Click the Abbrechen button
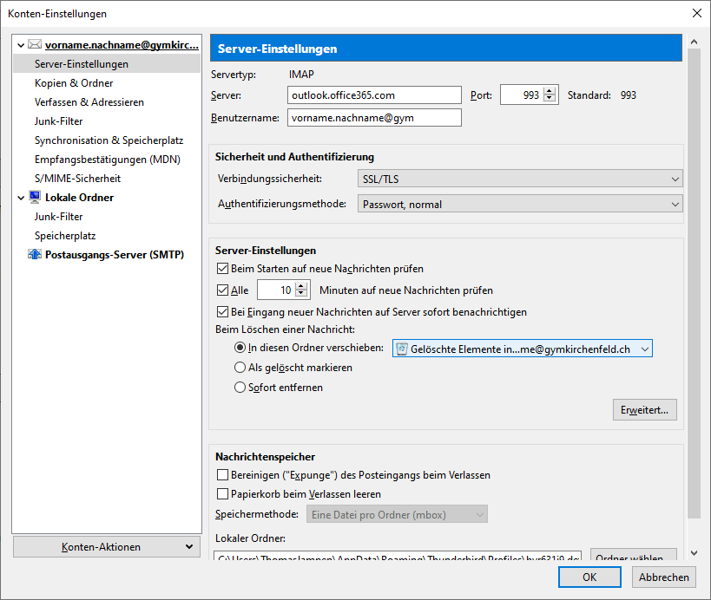 click(x=664, y=577)
